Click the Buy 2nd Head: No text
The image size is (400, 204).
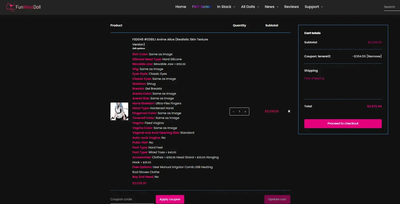click(145, 177)
